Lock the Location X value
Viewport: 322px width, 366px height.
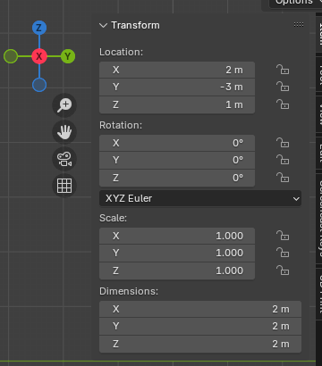tap(283, 70)
